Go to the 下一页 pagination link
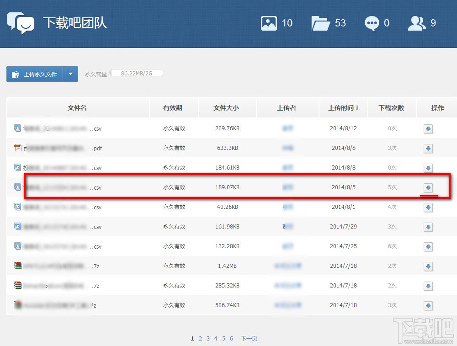 click(x=249, y=338)
